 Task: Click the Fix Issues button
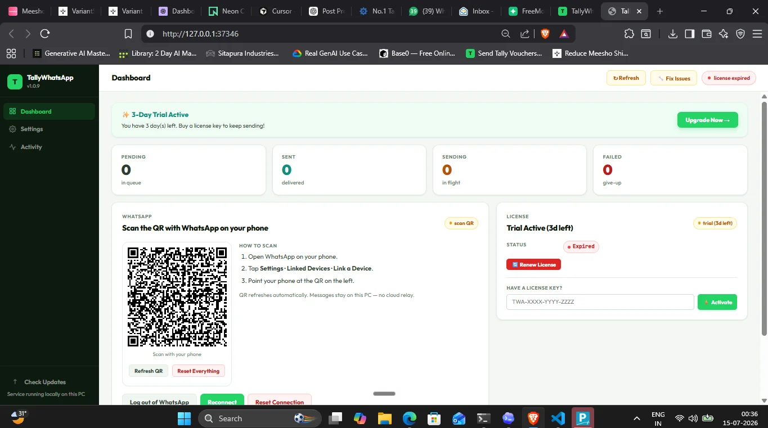coord(673,78)
